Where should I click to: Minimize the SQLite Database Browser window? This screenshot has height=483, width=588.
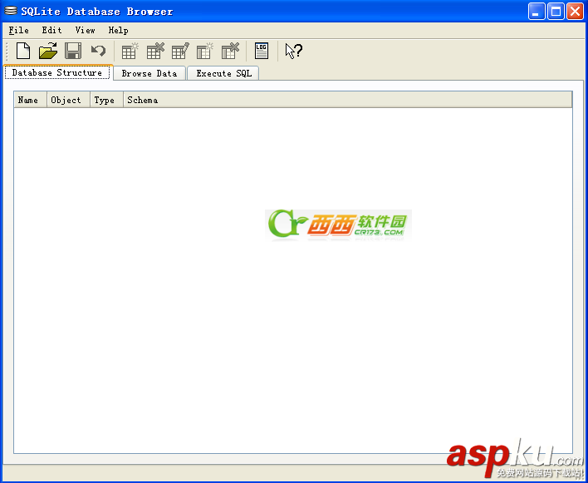[537, 12]
